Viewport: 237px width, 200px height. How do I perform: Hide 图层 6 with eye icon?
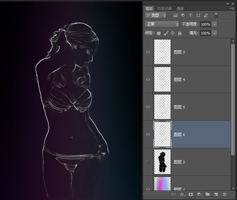coord(148,134)
